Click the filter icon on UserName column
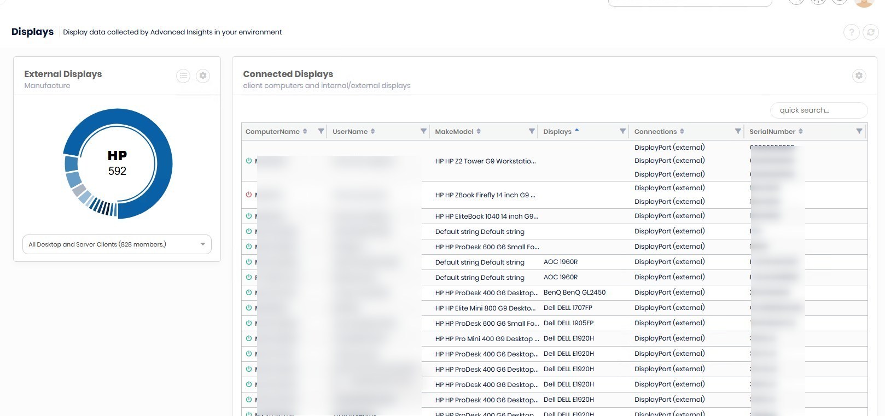This screenshot has width=885, height=416. pos(423,131)
